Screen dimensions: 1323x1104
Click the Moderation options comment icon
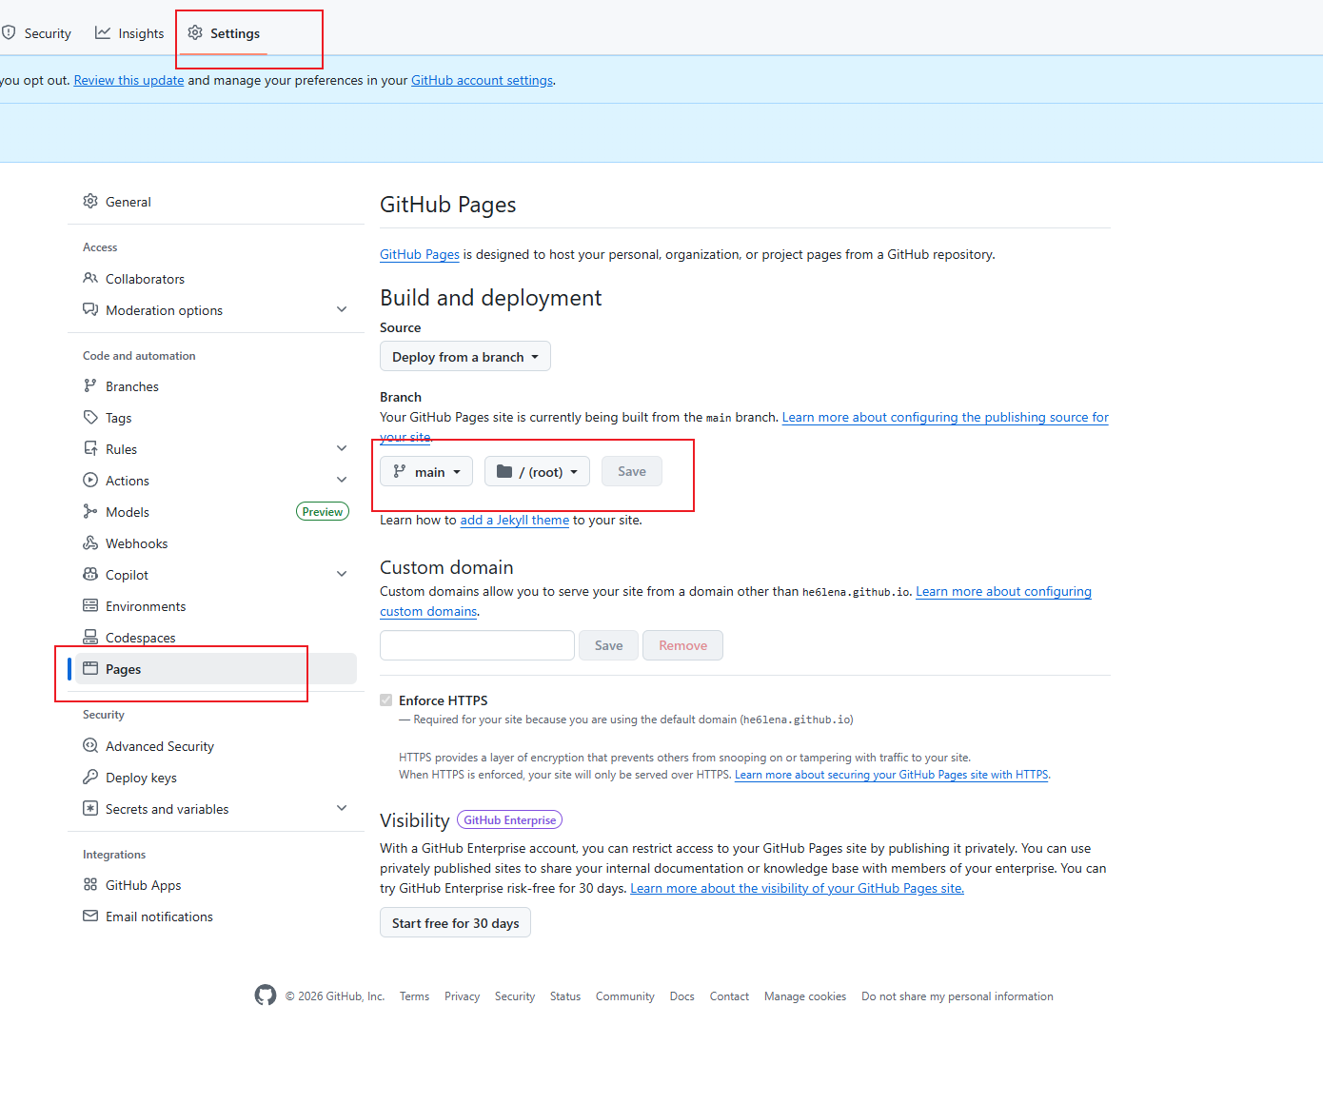[90, 310]
